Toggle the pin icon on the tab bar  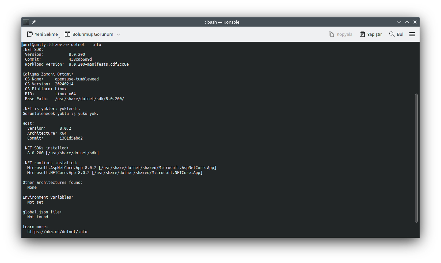(x=34, y=22)
